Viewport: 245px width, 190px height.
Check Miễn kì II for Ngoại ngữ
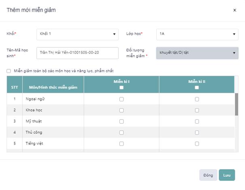(197, 99)
